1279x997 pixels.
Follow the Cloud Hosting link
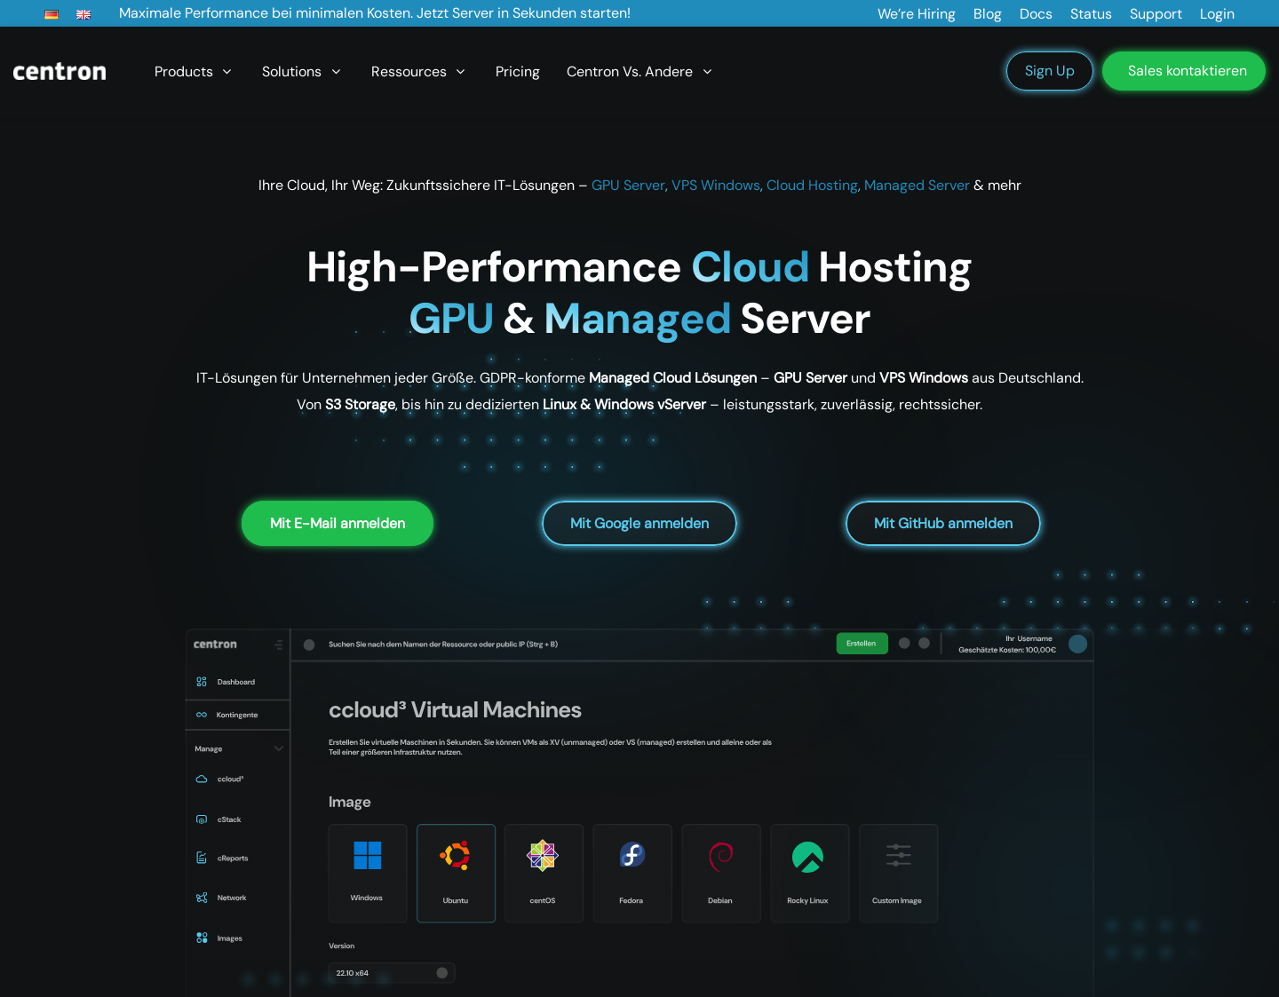(x=814, y=186)
